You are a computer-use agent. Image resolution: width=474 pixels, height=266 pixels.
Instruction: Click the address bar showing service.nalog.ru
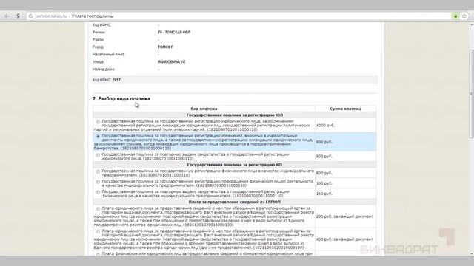[x=238, y=16]
